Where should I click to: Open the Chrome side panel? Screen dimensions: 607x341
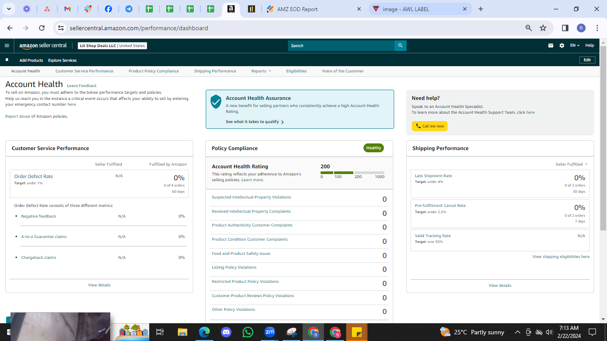point(565,28)
